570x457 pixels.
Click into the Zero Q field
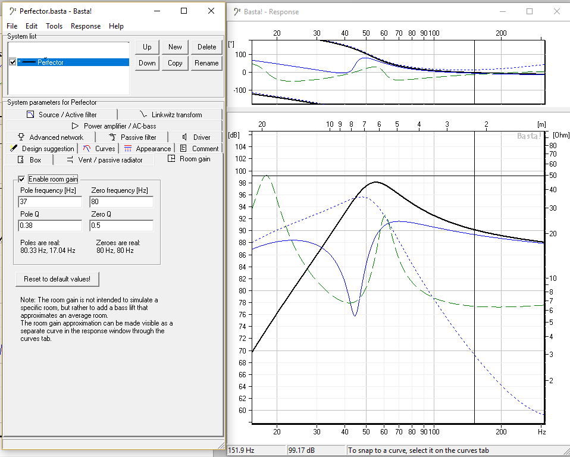point(121,226)
